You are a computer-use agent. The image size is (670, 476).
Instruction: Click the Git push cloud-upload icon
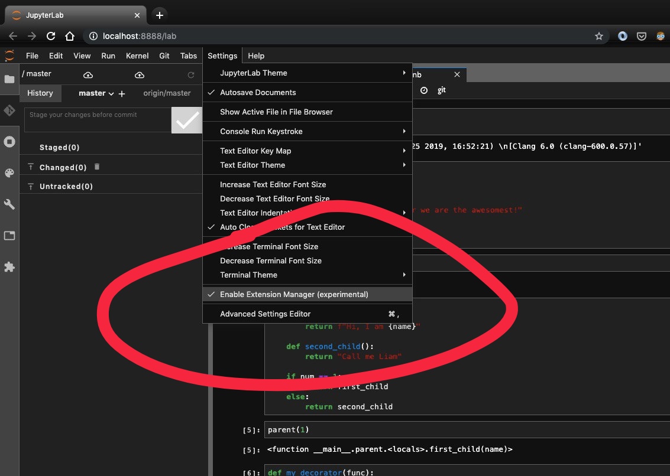pyautogui.click(x=140, y=75)
